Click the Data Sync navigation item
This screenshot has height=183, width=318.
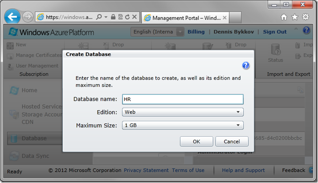[35, 156]
